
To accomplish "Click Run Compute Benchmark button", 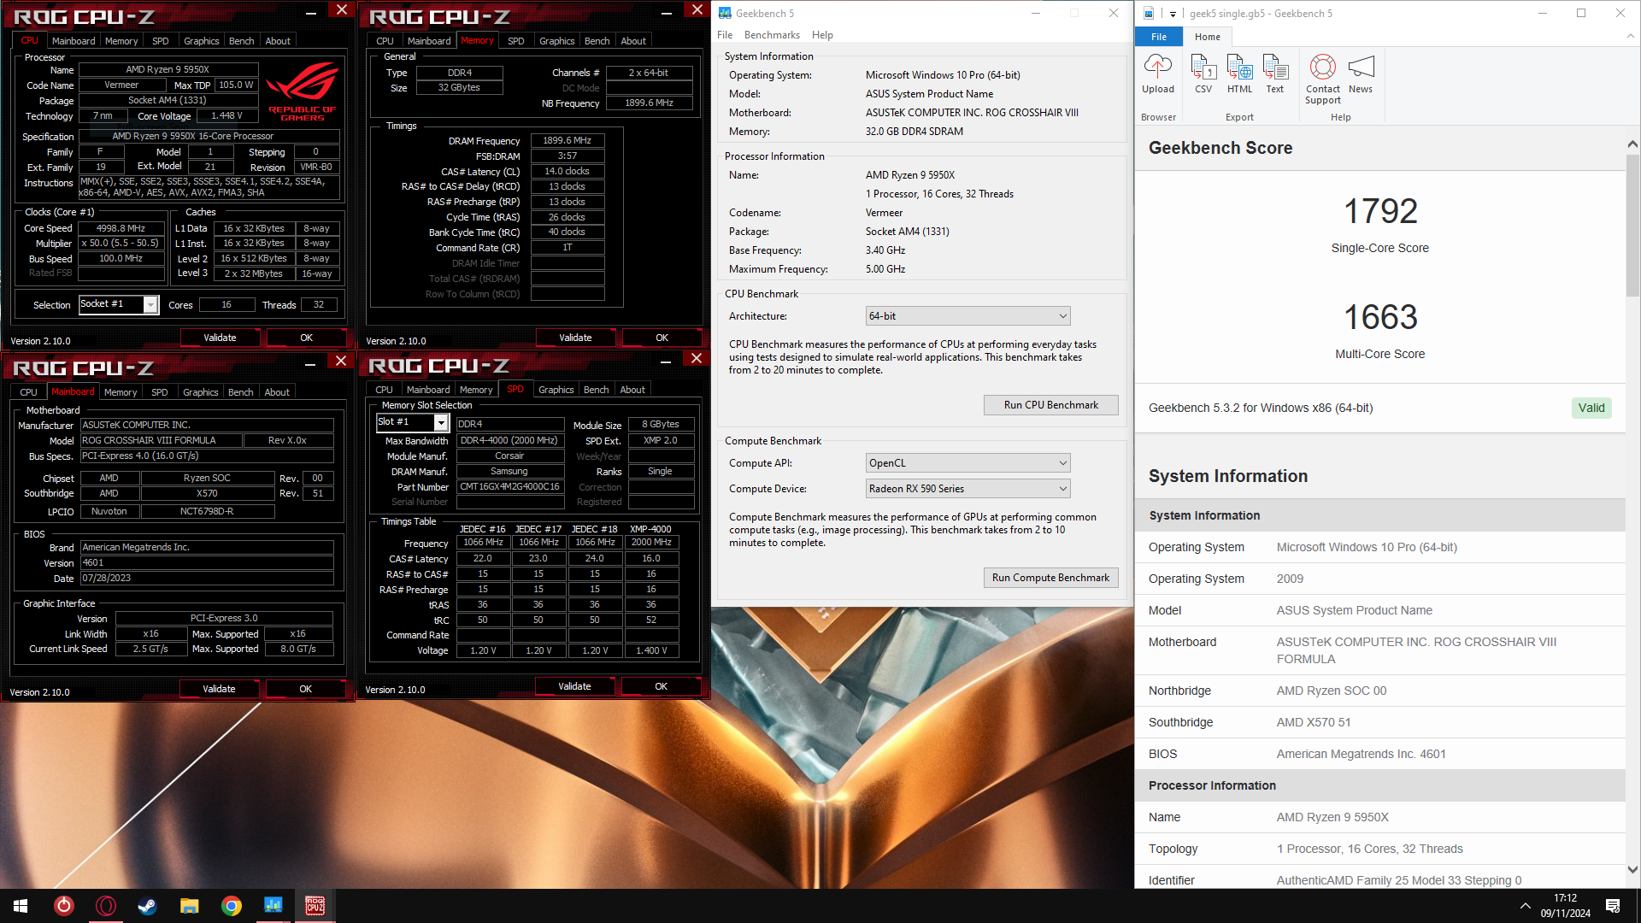I will click(x=1050, y=578).
